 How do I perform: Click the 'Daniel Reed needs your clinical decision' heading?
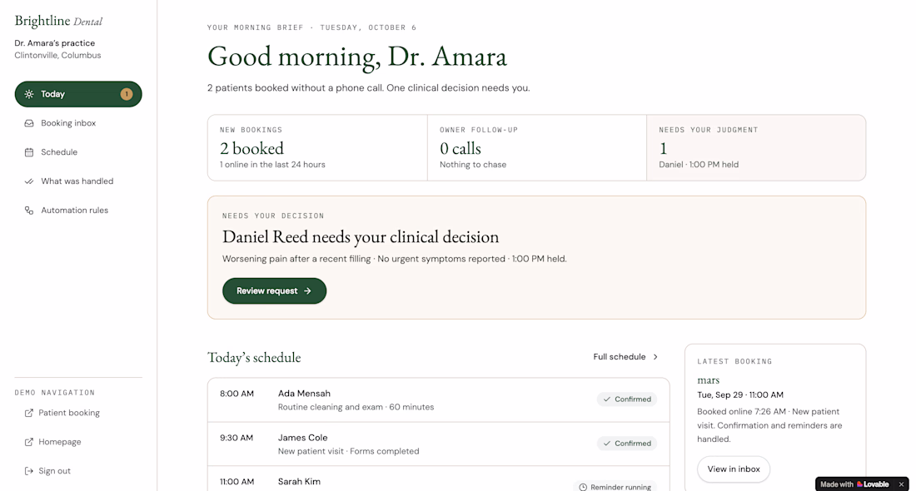pos(361,236)
